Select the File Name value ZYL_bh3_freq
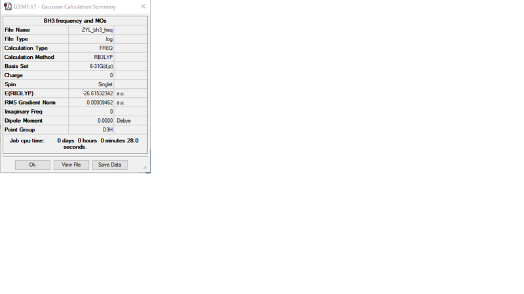The width and height of the screenshot is (524, 294). click(91, 30)
